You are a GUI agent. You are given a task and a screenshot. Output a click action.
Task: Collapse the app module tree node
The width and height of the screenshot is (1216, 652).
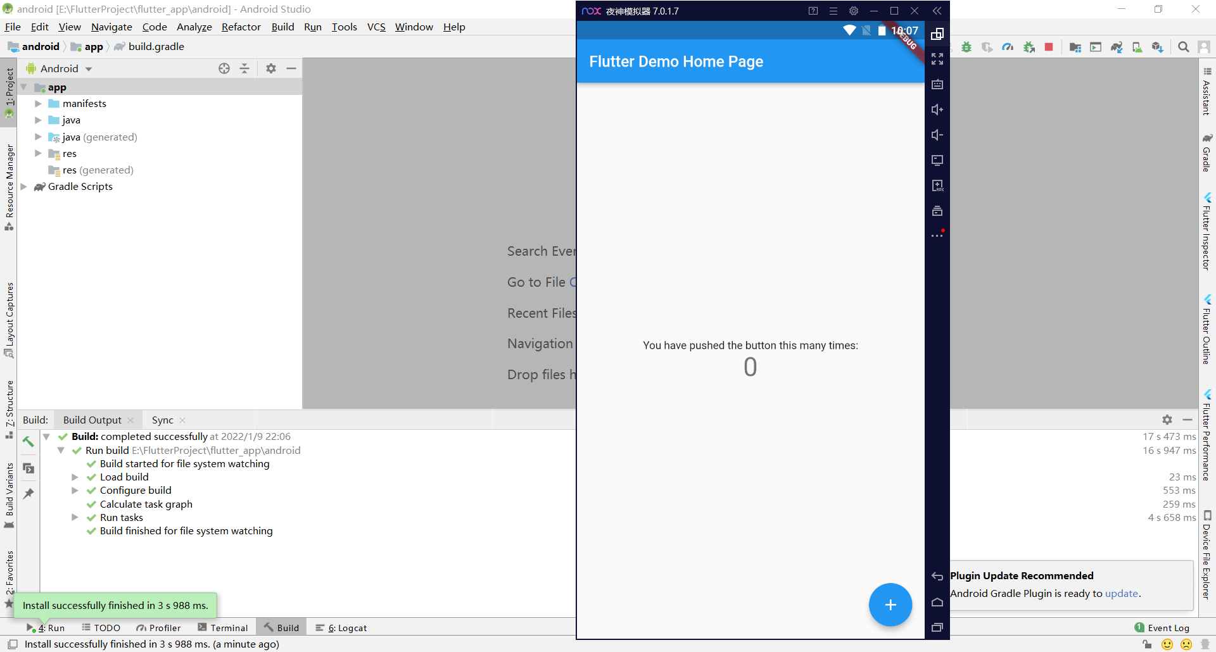tap(24, 87)
